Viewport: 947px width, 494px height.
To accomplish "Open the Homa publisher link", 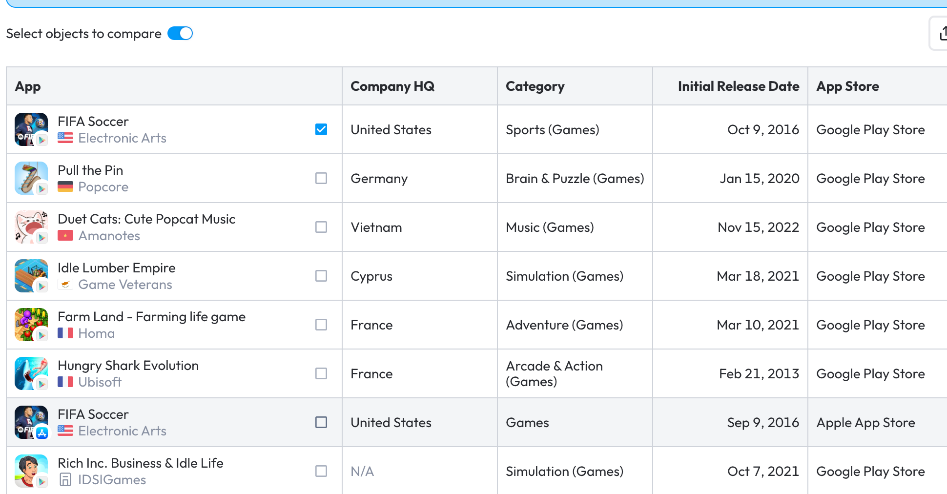I will point(96,333).
